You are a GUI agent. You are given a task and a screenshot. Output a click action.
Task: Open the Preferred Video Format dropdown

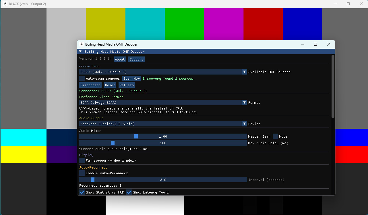(x=244, y=103)
